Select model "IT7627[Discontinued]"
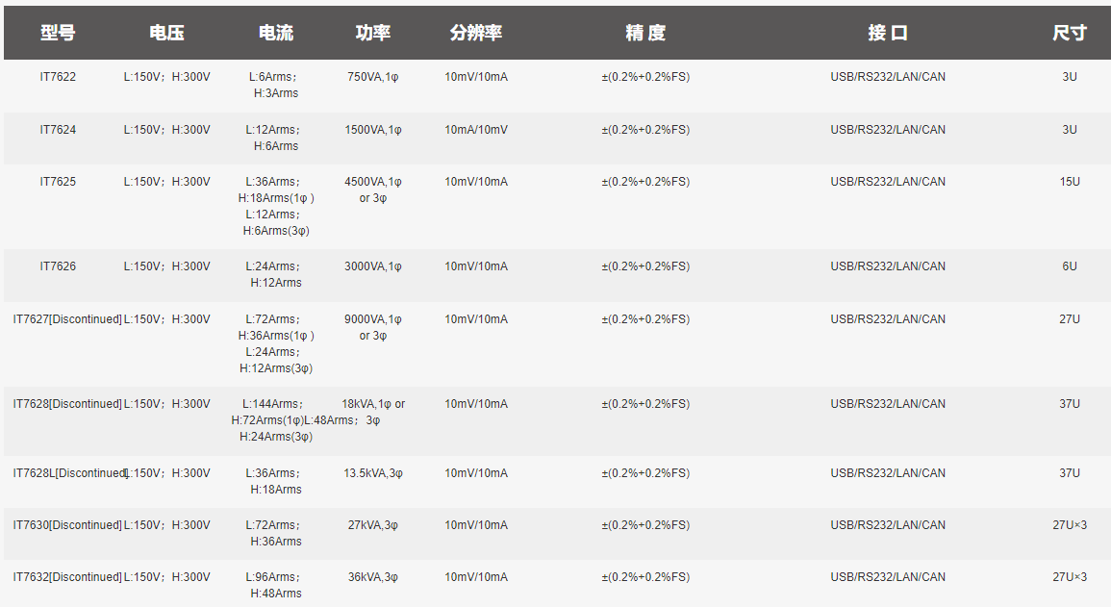The width and height of the screenshot is (1111, 607). pyautogui.click(x=67, y=319)
